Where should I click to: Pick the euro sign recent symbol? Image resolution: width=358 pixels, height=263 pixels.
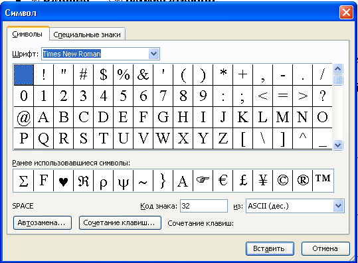pyautogui.click(x=223, y=181)
